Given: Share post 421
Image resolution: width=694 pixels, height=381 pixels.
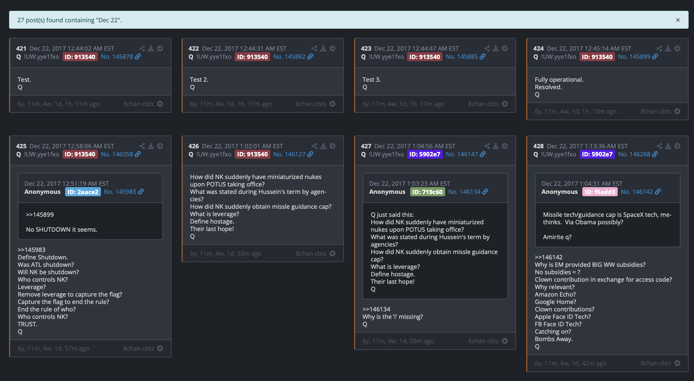Looking at the screenshot, I should click(x=142, y=49).
